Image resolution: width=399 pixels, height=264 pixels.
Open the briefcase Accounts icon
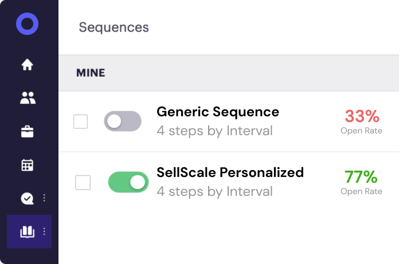click(x=27, y=132)
